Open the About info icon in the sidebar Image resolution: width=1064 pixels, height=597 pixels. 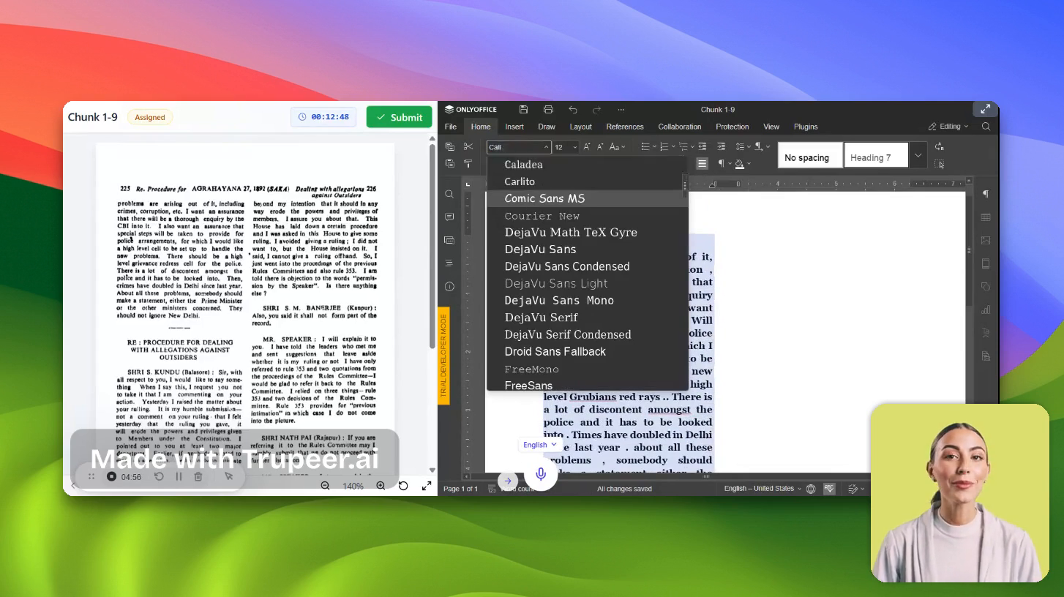[x=449, y=286]
